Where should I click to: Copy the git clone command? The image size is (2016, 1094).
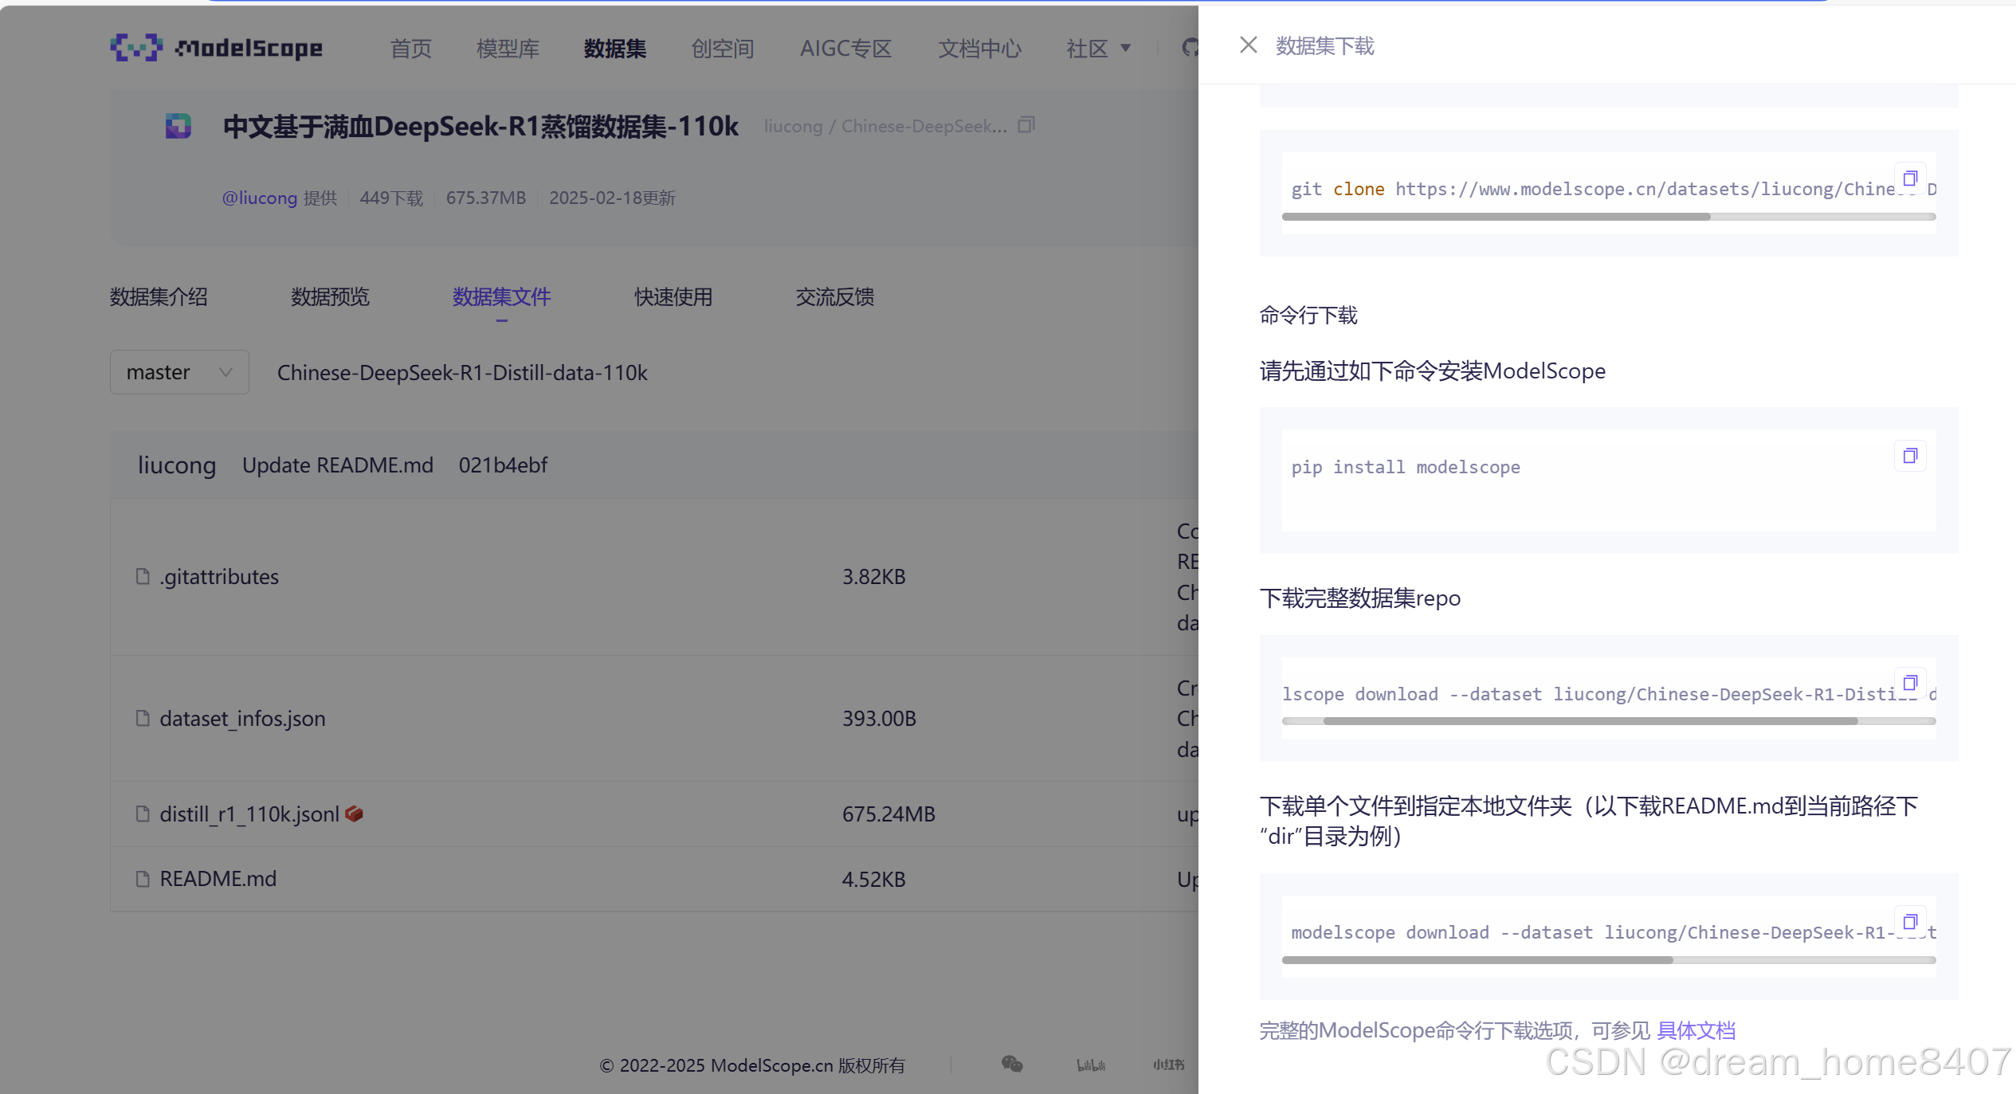(1909, 178)
